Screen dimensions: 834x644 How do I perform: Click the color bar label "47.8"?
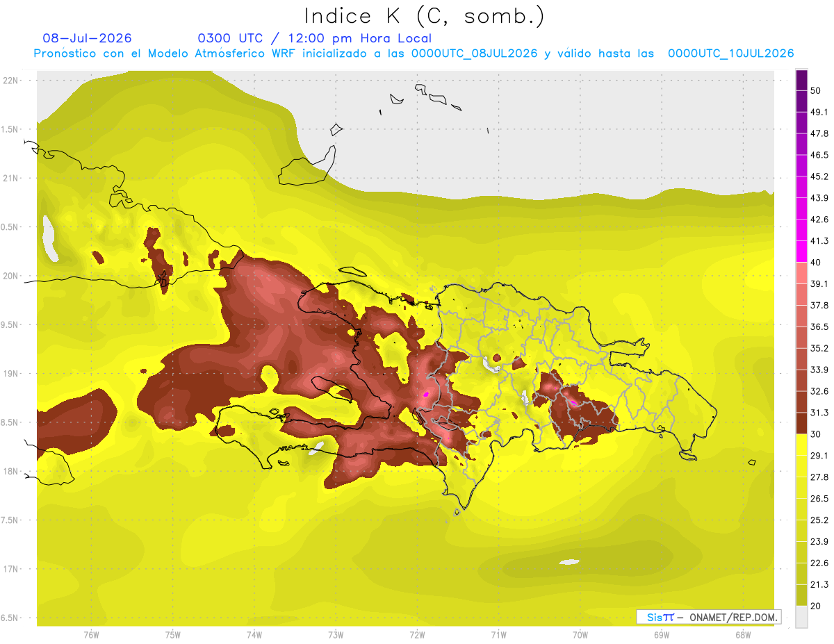819,133
